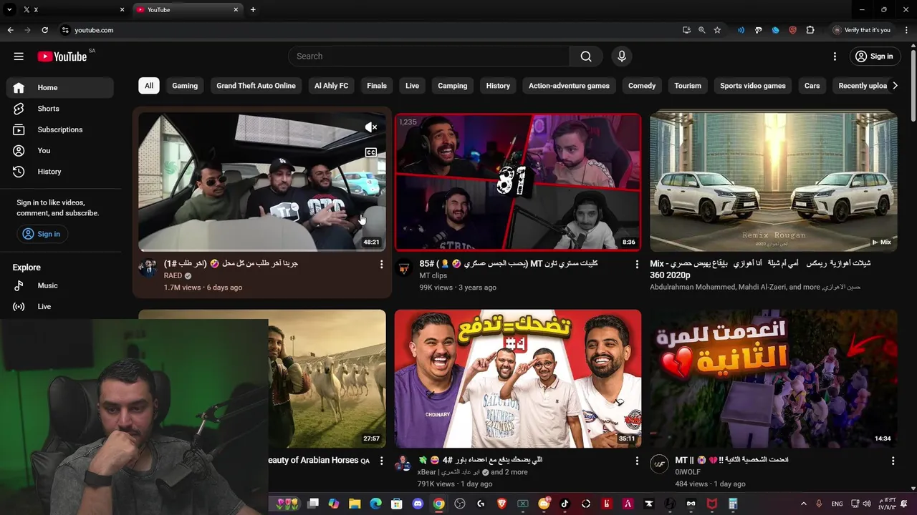
Task: Reload the page
Action: (44, 30)
